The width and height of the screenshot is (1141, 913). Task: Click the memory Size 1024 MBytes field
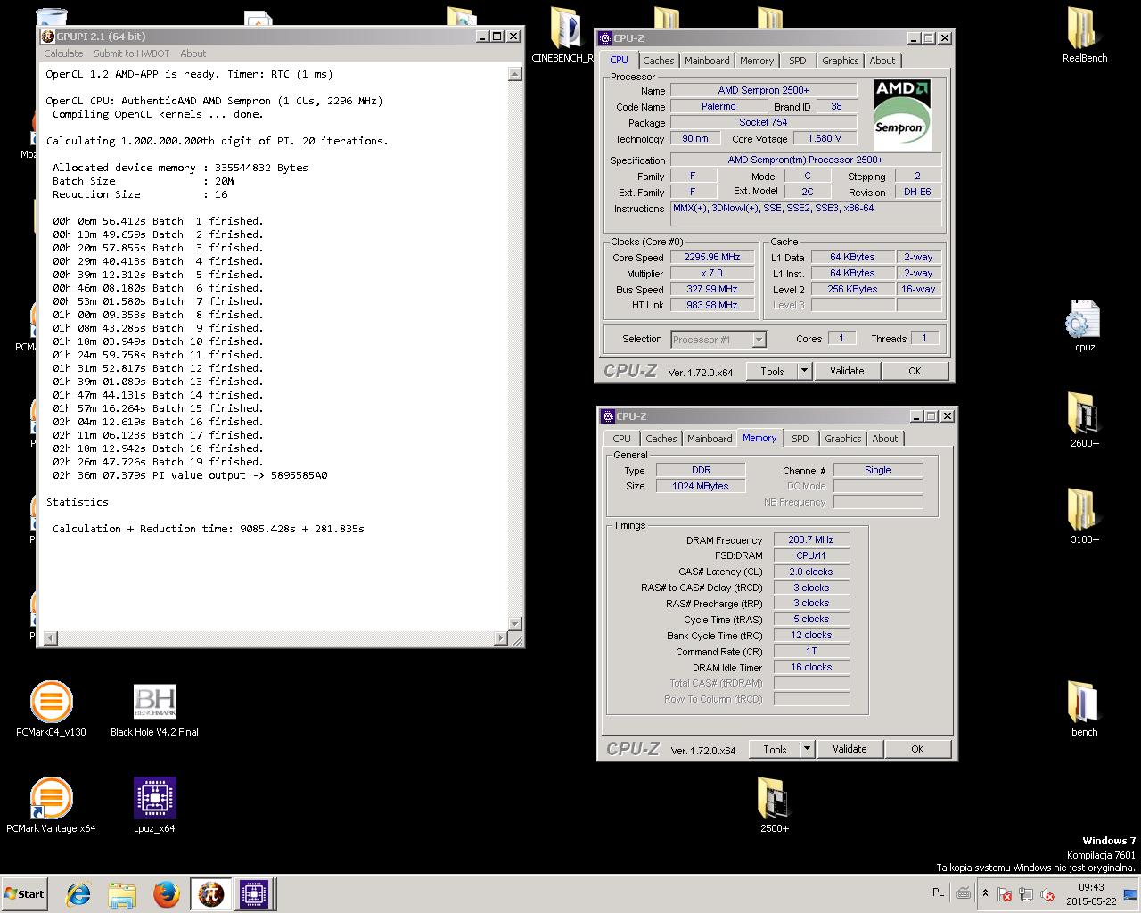click(x=701, y=486)
